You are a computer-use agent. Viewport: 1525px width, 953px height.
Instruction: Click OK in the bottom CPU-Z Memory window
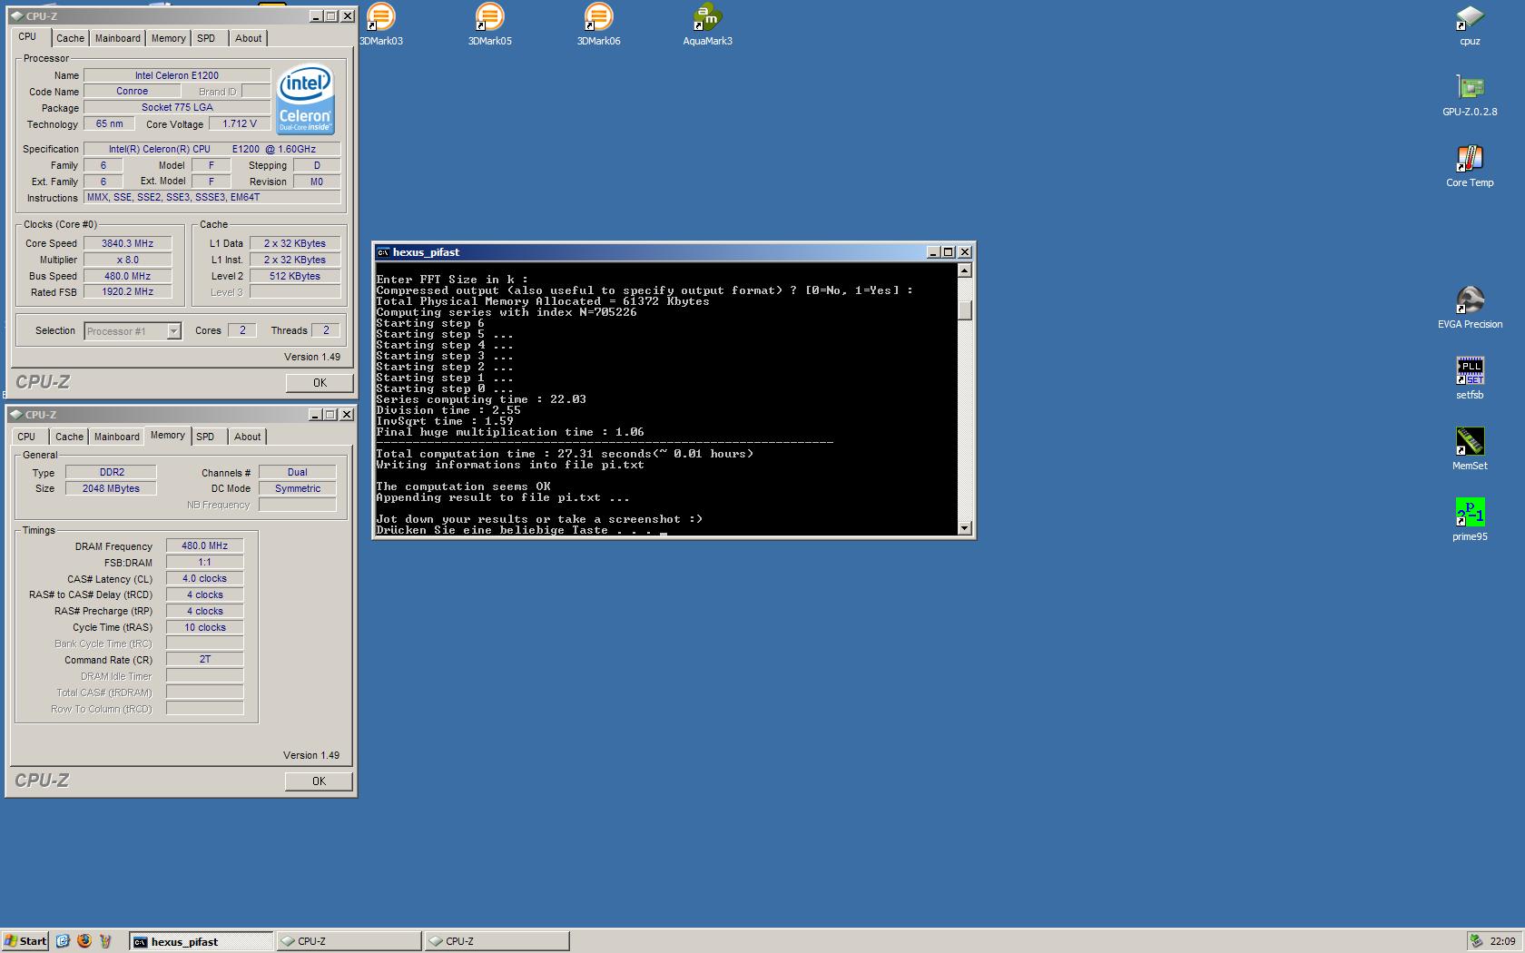pos(319,781)
